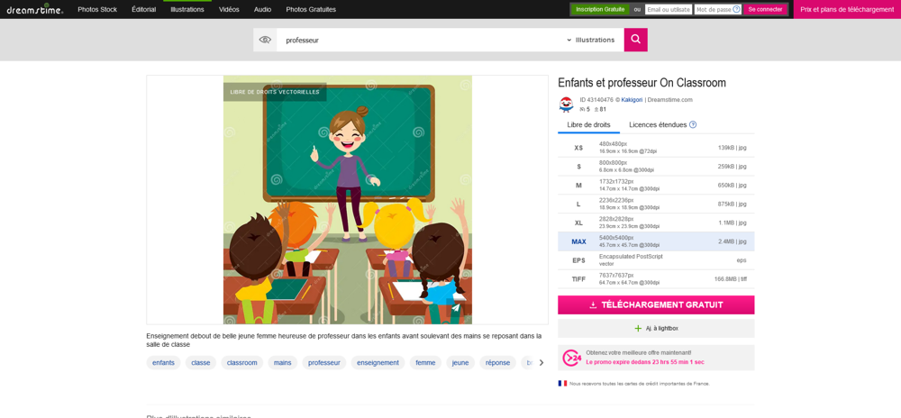Click the share arrow icon on image
901x418 pixels.
[x=456, y=308]
